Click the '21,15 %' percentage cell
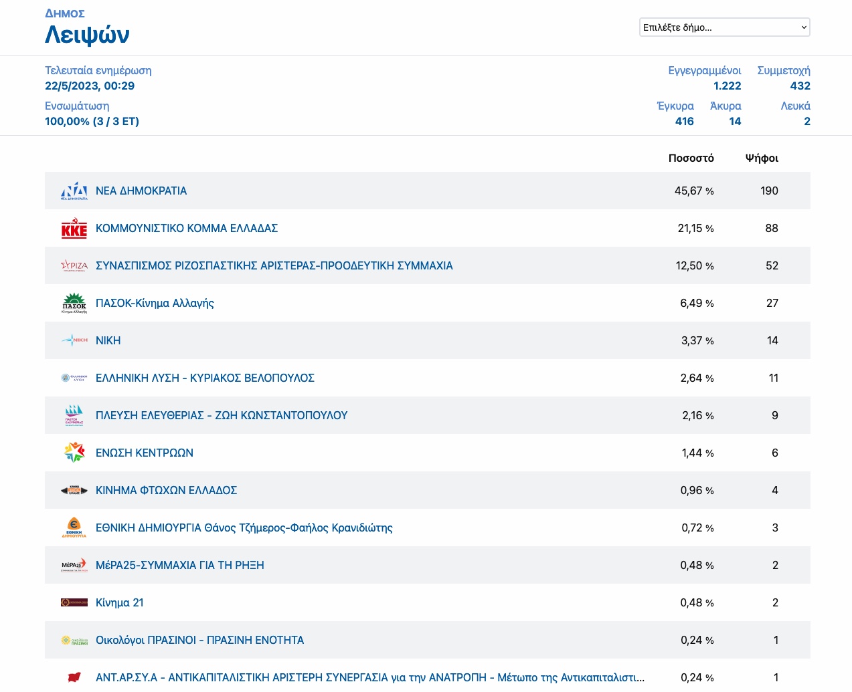Viewport: 852px width, 692px height. [x=696, y=228]
